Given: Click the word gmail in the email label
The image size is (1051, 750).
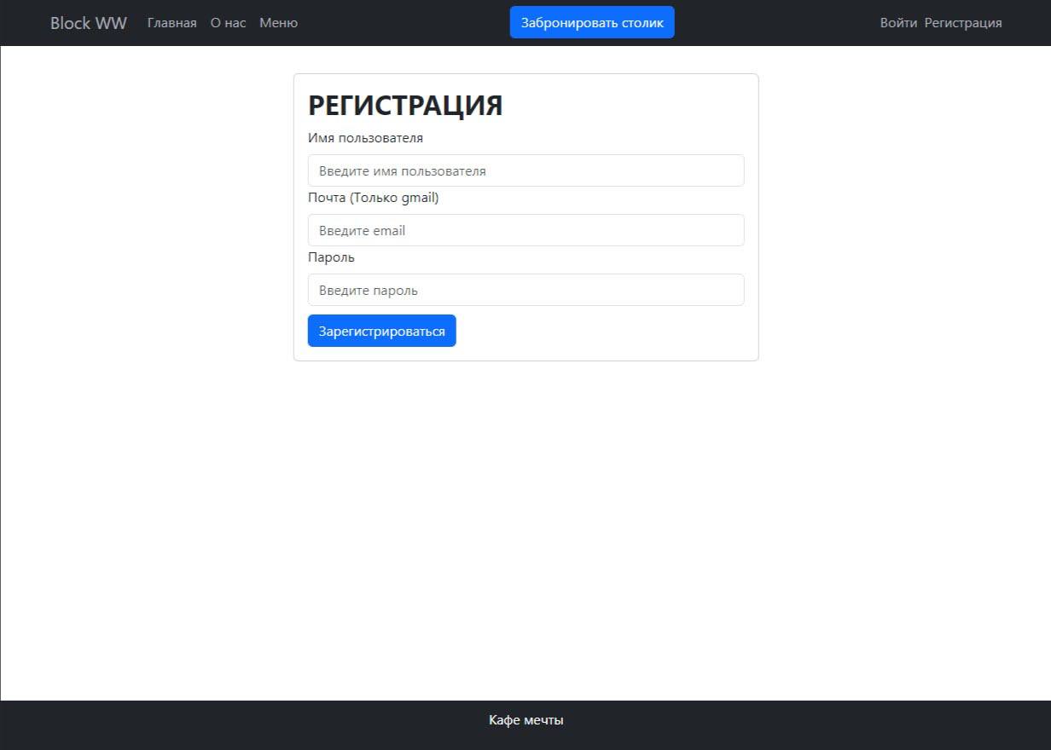Looking at the screenshot, I should click(x=417, y=198).
